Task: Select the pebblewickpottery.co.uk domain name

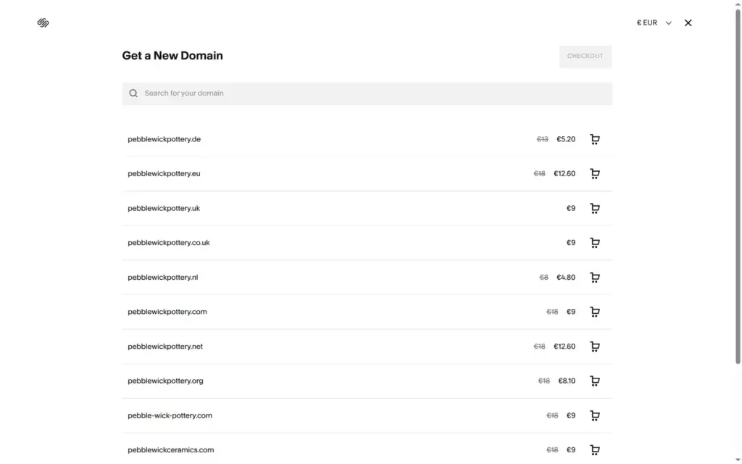Action: click(x=168, y=243)
